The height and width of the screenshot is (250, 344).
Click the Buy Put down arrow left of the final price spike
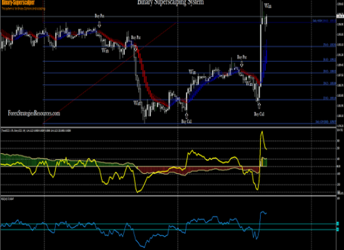pos(242,64)
